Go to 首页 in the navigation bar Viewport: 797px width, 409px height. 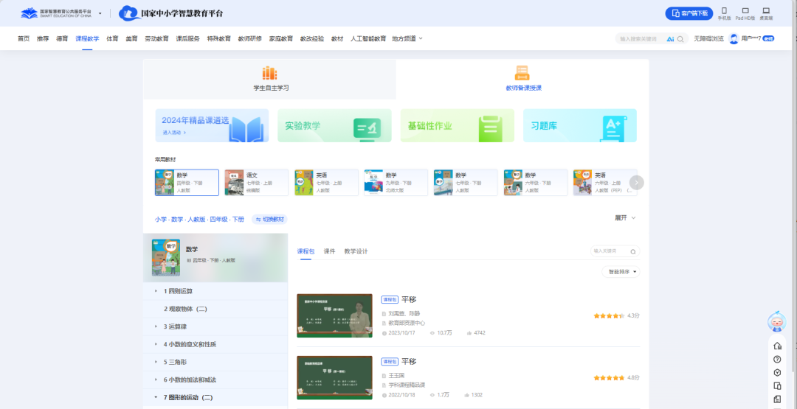pyautogui.click(x=24, y=38)
